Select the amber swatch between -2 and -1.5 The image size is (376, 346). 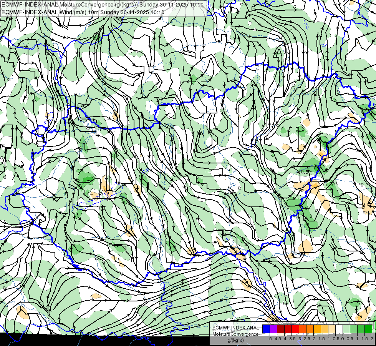coord(317,329)
